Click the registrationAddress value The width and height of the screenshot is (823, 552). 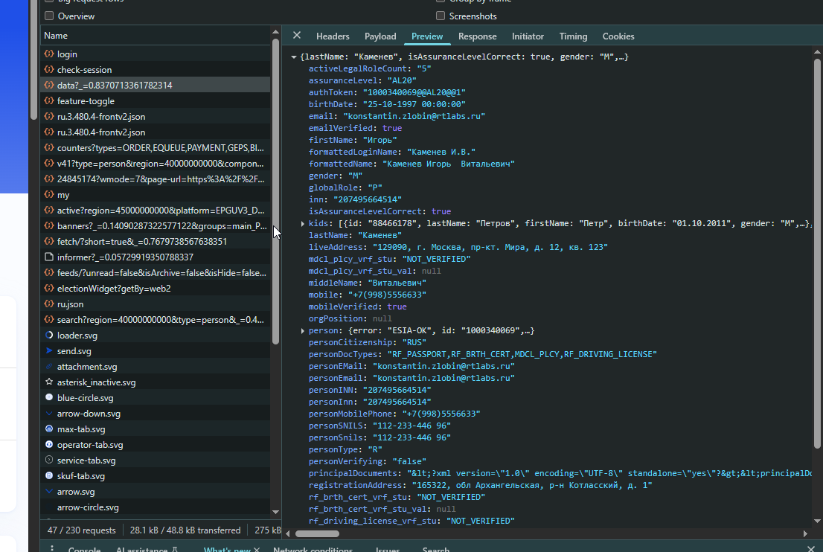(x=532, y=485)
